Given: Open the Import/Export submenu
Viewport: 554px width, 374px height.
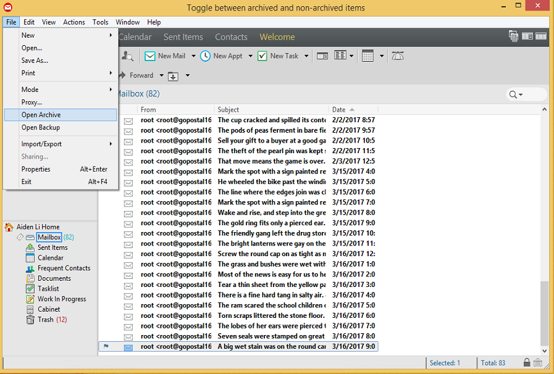Looking at the screenshot, I should [41, 144].
